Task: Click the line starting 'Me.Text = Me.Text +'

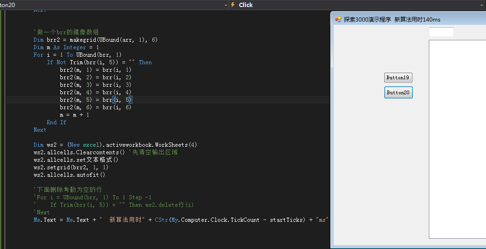Action: pyautogui.click(x=181, y=220)
